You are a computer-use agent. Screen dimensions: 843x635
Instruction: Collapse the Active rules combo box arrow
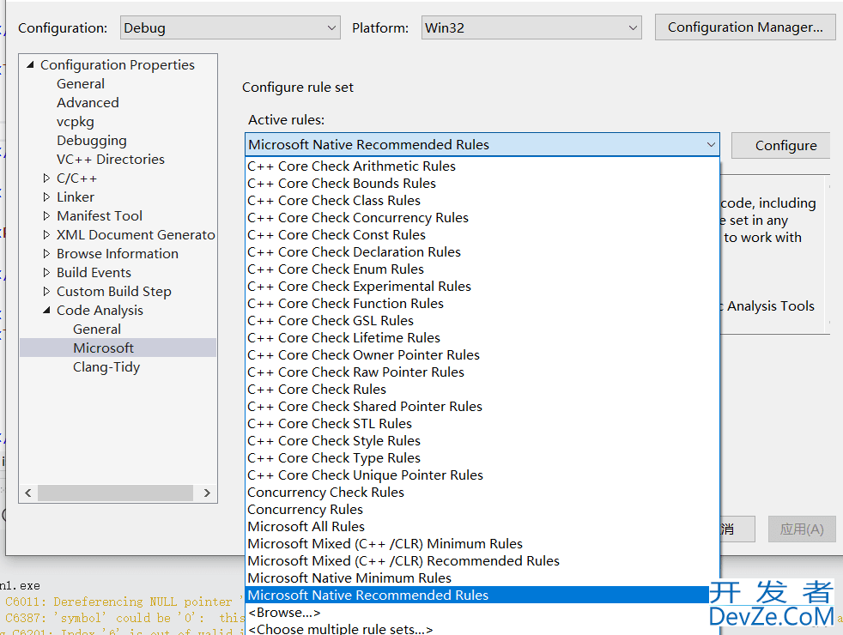(x=711, y=144)
